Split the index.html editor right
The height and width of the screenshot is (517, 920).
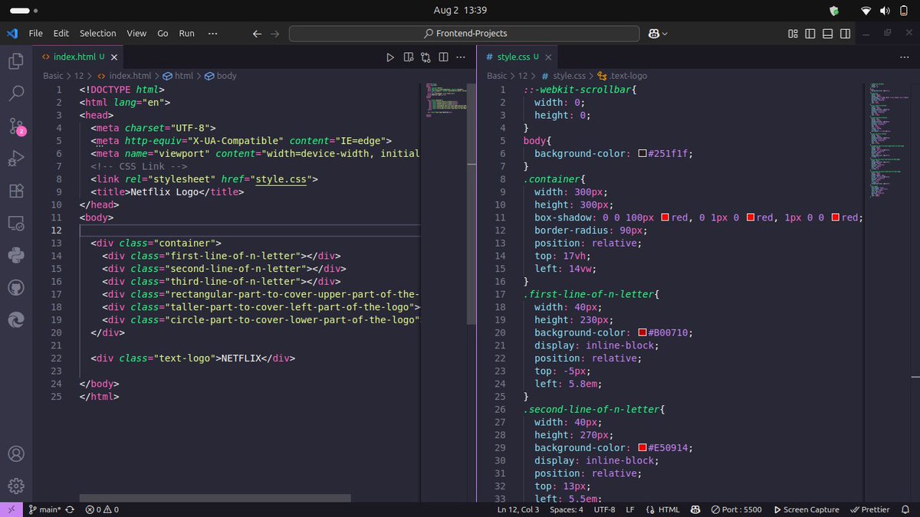[x=443, y=57]
